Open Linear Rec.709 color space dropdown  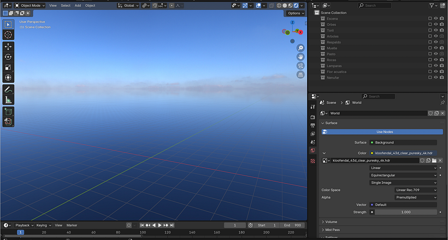[x=416, y=190]
